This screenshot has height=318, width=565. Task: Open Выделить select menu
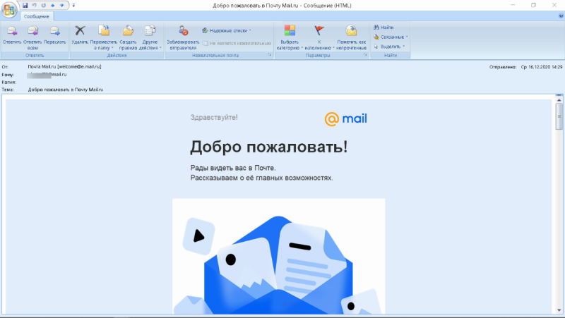click(389, 47)
